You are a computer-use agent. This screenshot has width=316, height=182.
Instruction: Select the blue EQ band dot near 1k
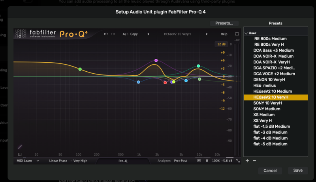point(139,82)
